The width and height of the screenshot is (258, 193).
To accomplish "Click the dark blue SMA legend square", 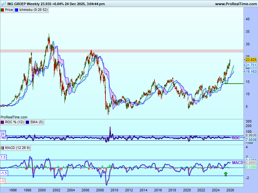I will click(27, 122).
